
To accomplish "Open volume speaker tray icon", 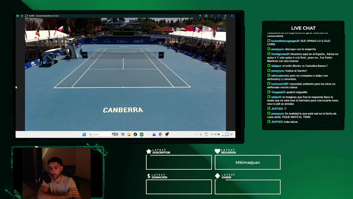I will click(215, 134).
